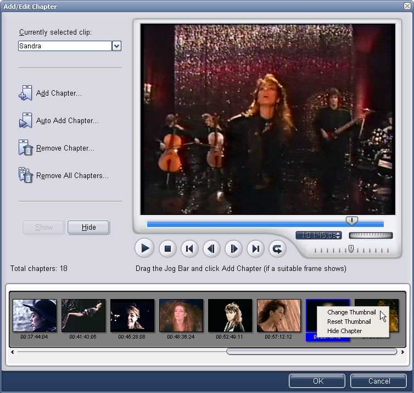Select chapter thumbnail at 00:48:36:24

(x=181, y=315)
